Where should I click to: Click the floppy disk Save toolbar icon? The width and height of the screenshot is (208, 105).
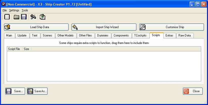tap(24, 17)
